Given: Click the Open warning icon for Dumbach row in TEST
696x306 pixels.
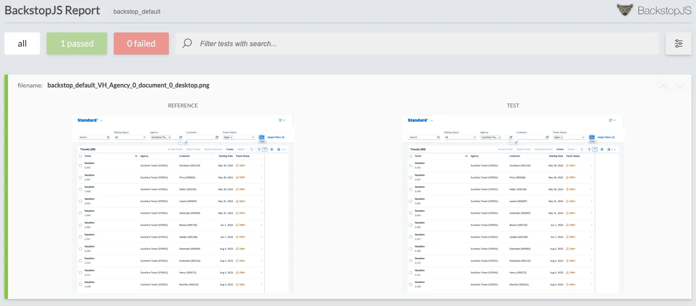Looking at the screenshot, I should (x=567, y=165).
